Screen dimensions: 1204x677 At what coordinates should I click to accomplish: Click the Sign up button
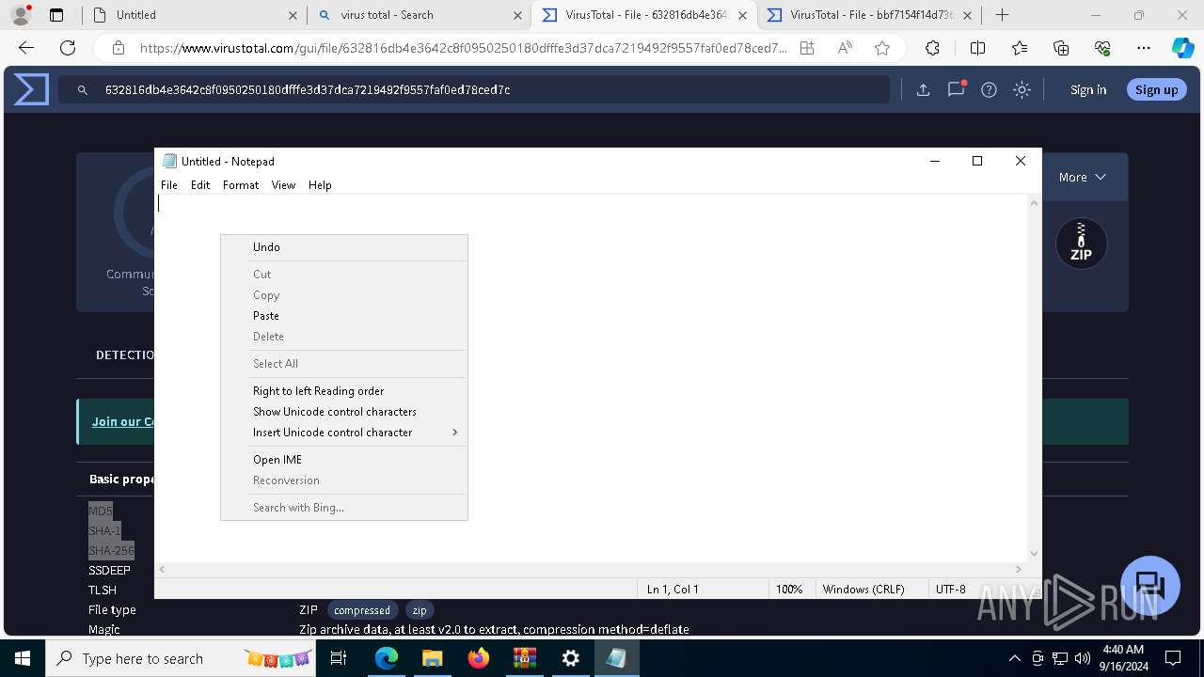coord(1157,89)
